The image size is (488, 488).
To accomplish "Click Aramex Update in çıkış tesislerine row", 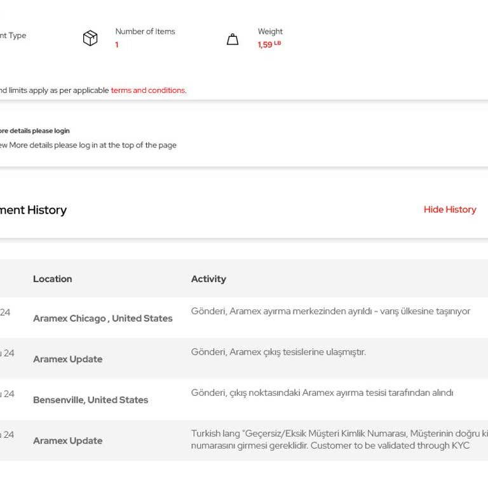I will [68, 359].
